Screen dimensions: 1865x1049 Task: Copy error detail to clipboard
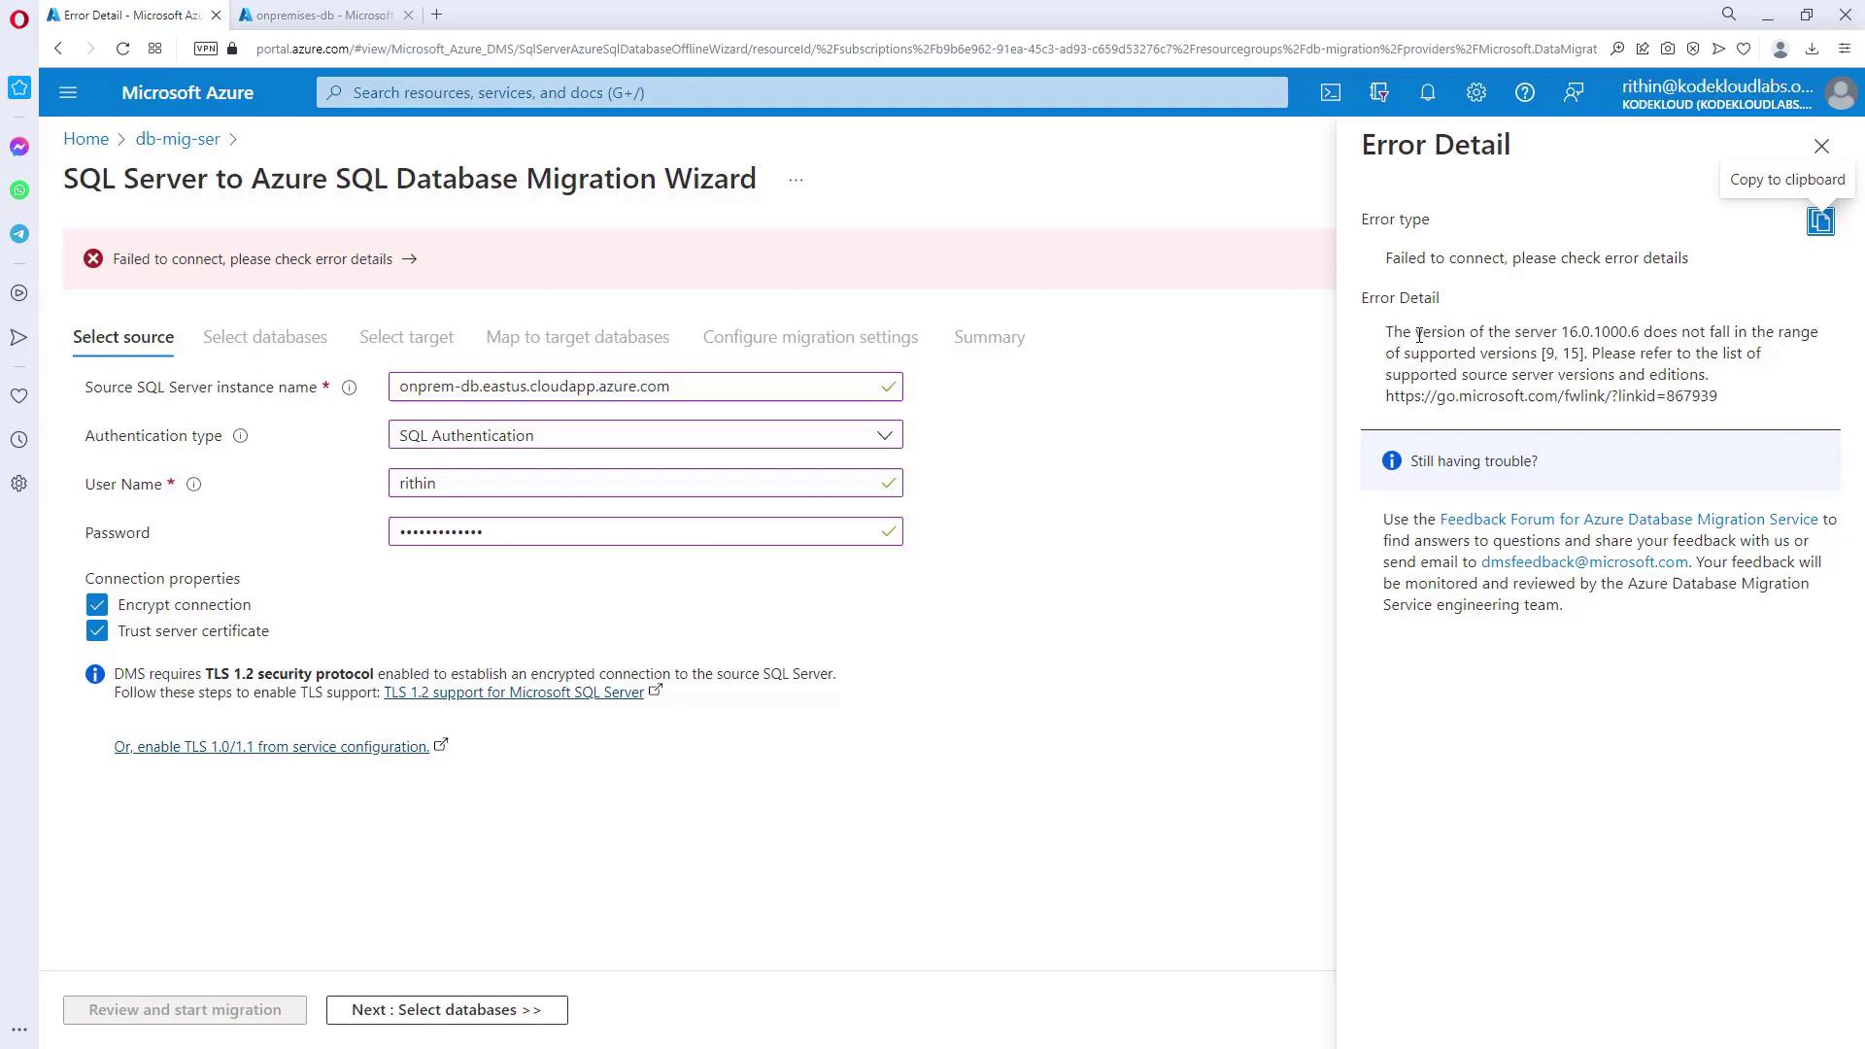coord(1819,220)
